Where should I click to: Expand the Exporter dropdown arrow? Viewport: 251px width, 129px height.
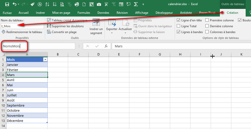click(112, 33)
